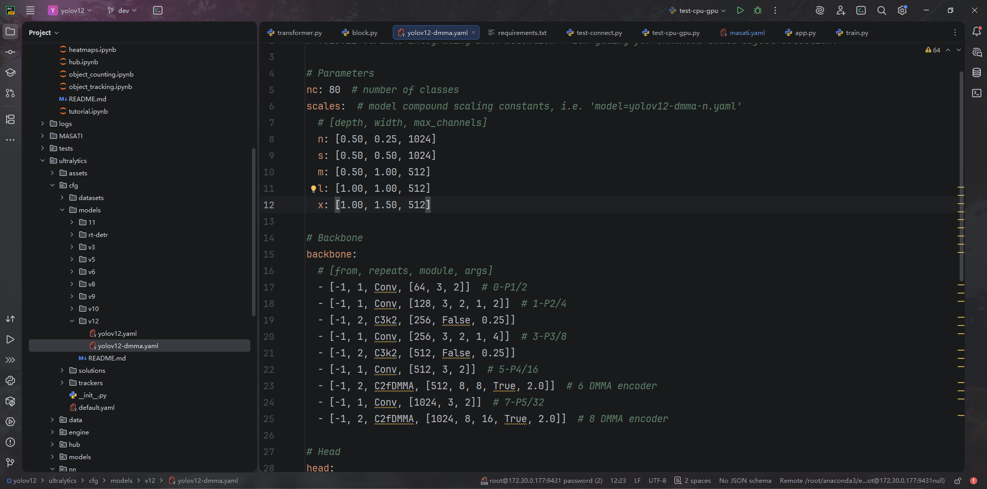Click the Debug bug icon
The height and width of the screenshot is (489, 987).
757,10
